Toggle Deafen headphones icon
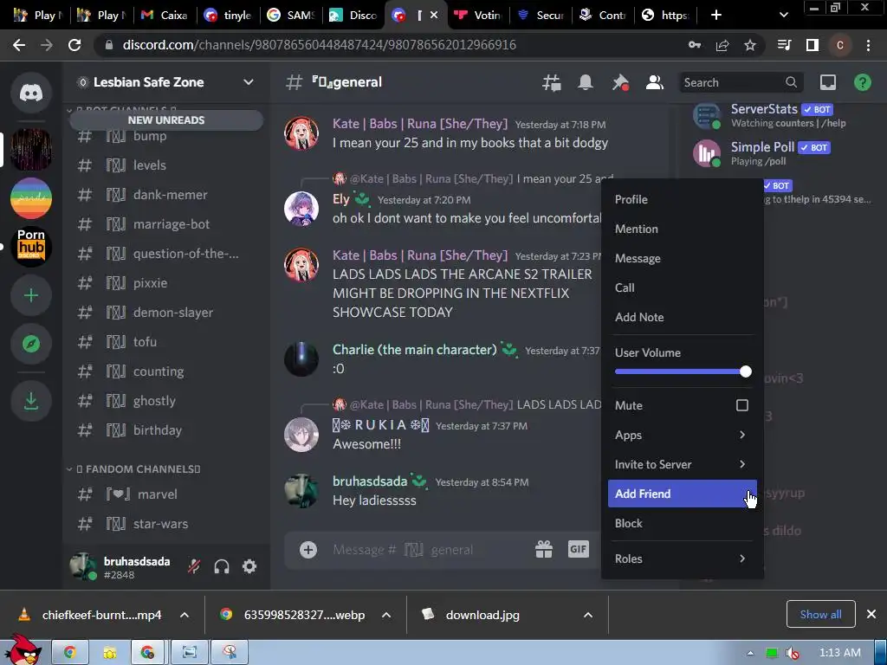Viewport: 887px width, 665px height. (x=222, y=566)
